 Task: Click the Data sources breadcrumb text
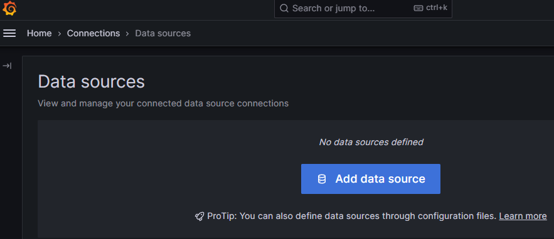pyautogui.click(x=163, y=33)
